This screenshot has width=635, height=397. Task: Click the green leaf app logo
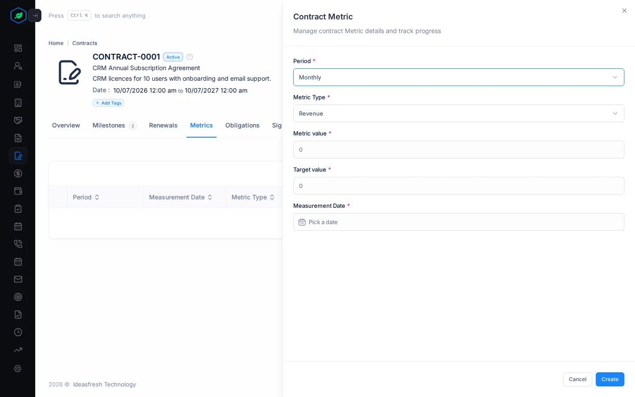(x=18, y=15)
